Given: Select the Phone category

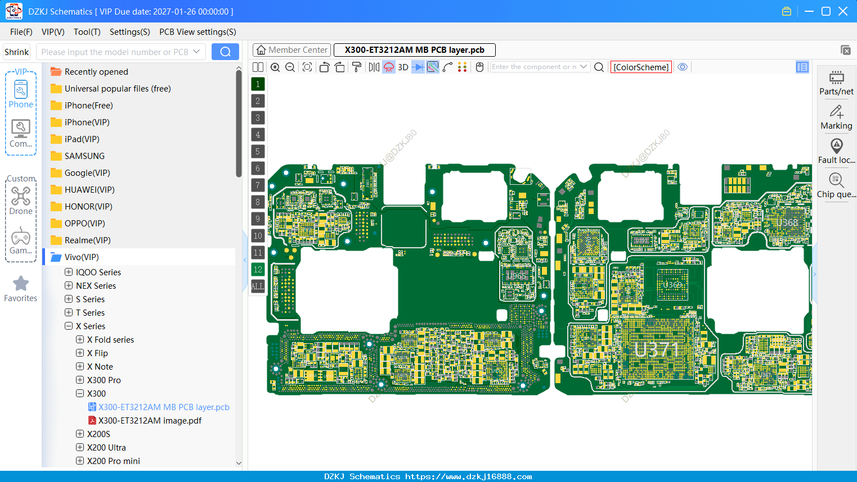Looking at the screenshot, I should (21, 94).
